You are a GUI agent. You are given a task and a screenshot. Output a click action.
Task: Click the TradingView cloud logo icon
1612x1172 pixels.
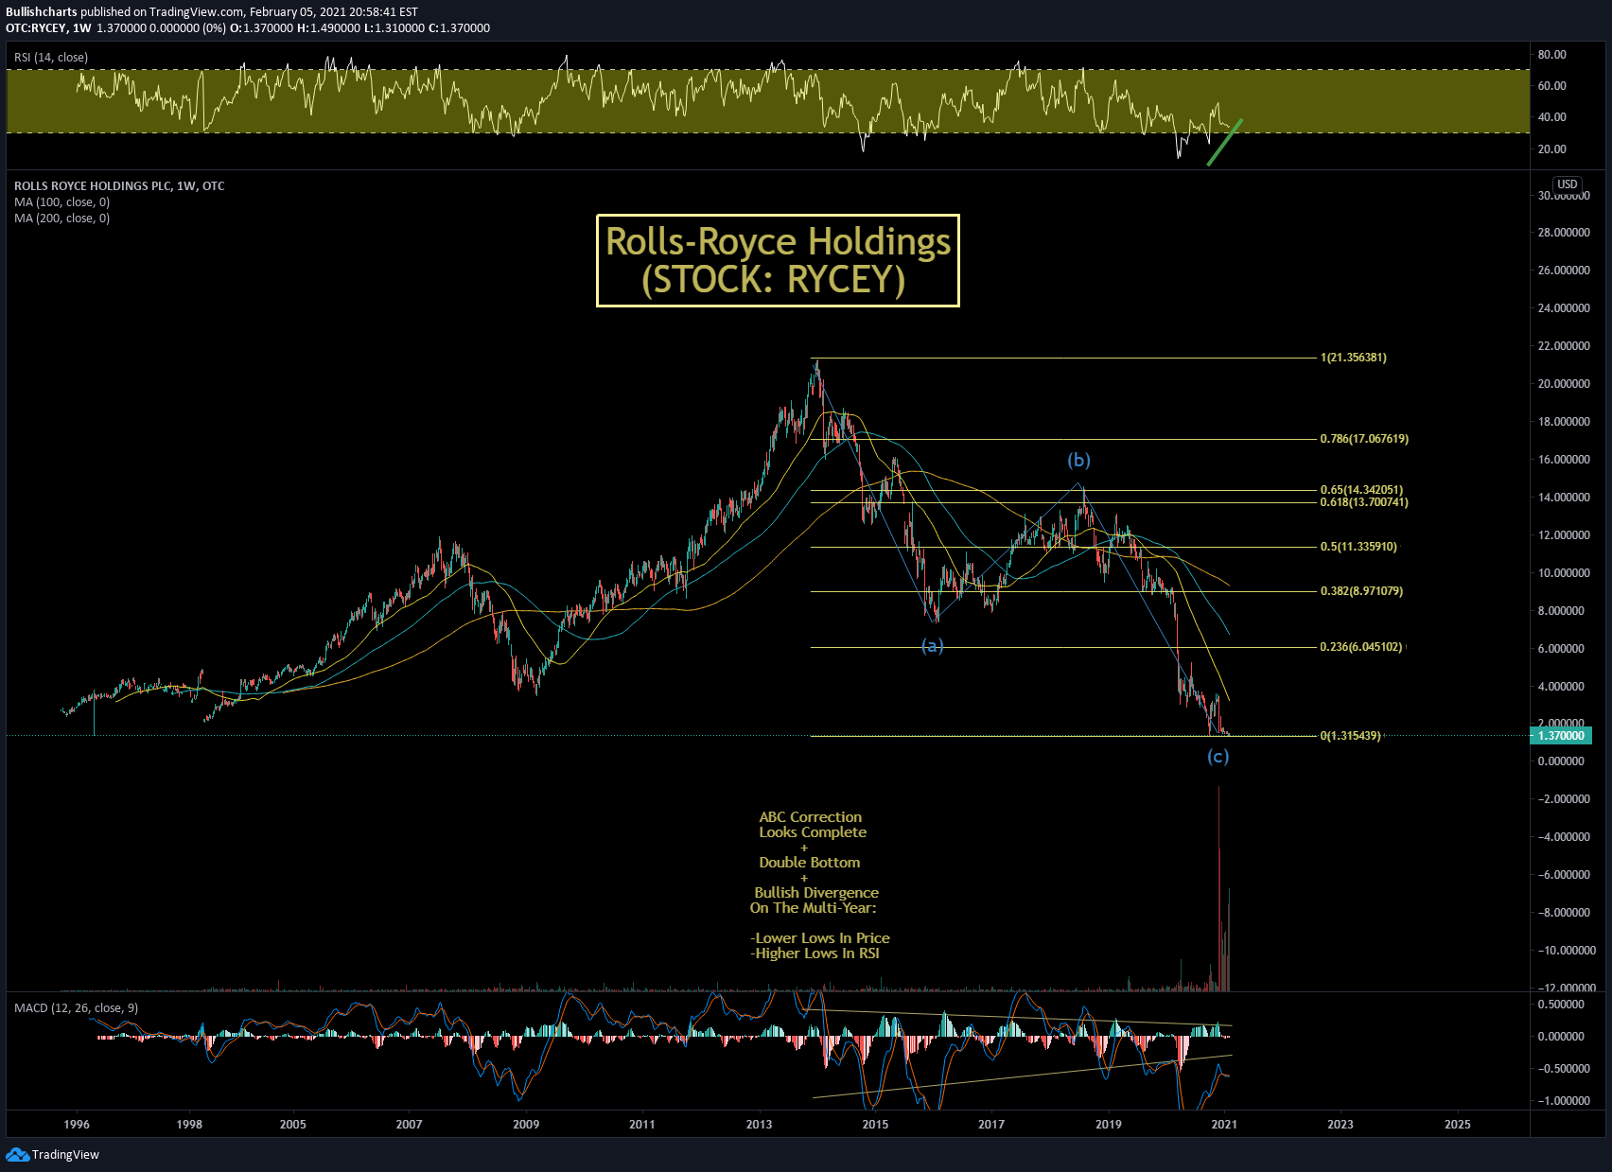click(17, 1154)
